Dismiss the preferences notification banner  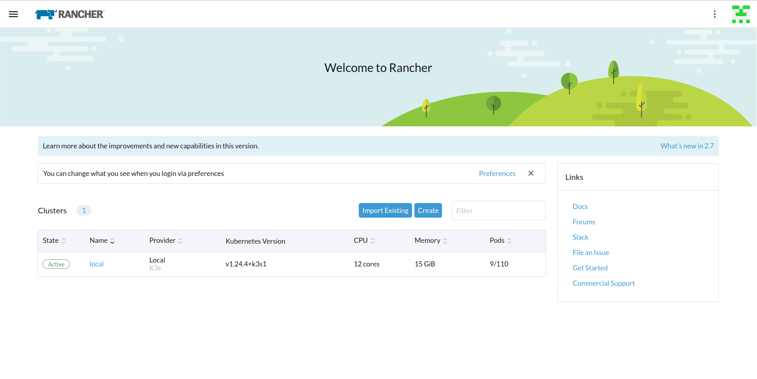coord(531,173)
